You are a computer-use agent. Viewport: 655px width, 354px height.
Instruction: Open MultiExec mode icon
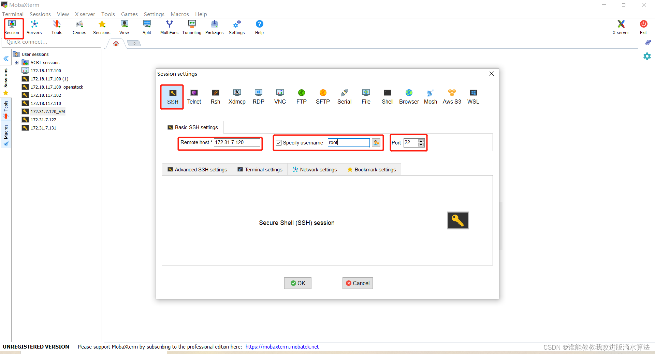point(169,28)
